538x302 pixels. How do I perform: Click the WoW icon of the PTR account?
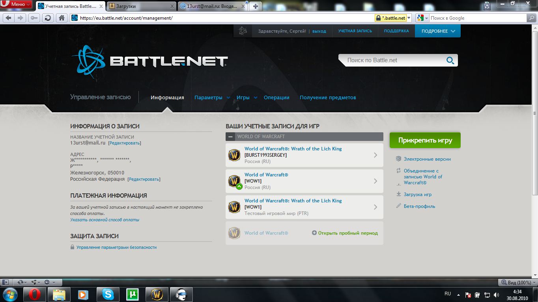tap(234, 207)
